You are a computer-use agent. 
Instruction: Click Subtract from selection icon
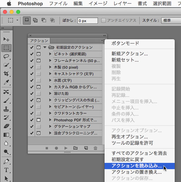click(x=44, y=20)
